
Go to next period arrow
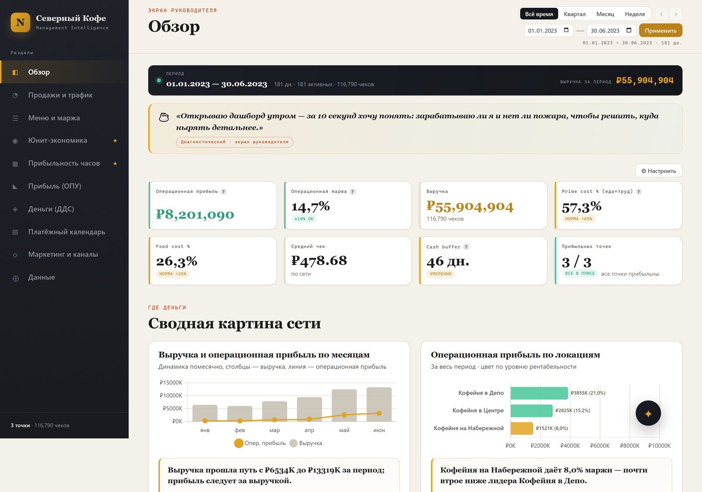676,14
